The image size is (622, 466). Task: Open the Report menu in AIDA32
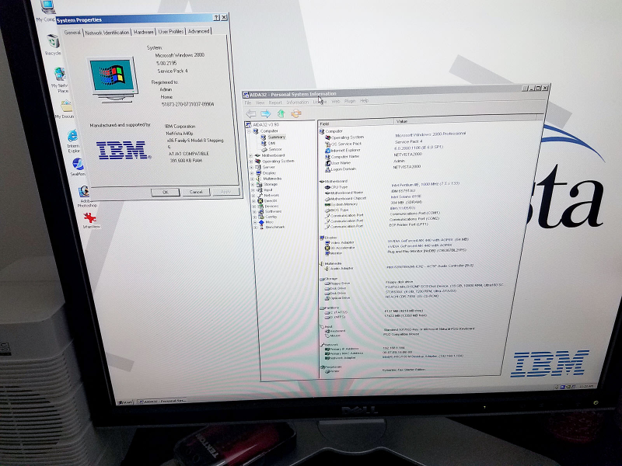tap(275, 103)
